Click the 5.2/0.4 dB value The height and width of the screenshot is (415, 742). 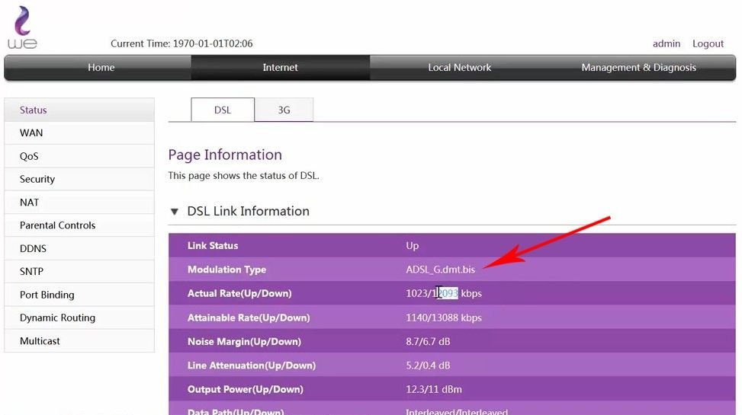pyautogui.click(x=428, y=366)
